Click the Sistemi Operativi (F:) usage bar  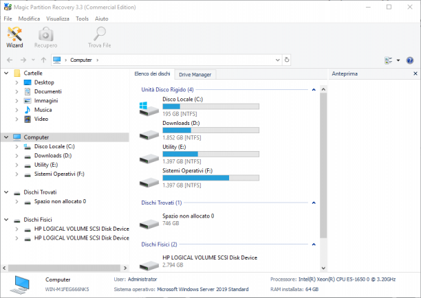[210, 178]
